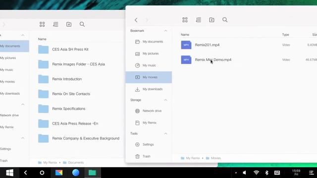This screenshot has height=178, width=317.
Task: Open My Remix storage in Movies window sidebar
Action: coord(149,123)
